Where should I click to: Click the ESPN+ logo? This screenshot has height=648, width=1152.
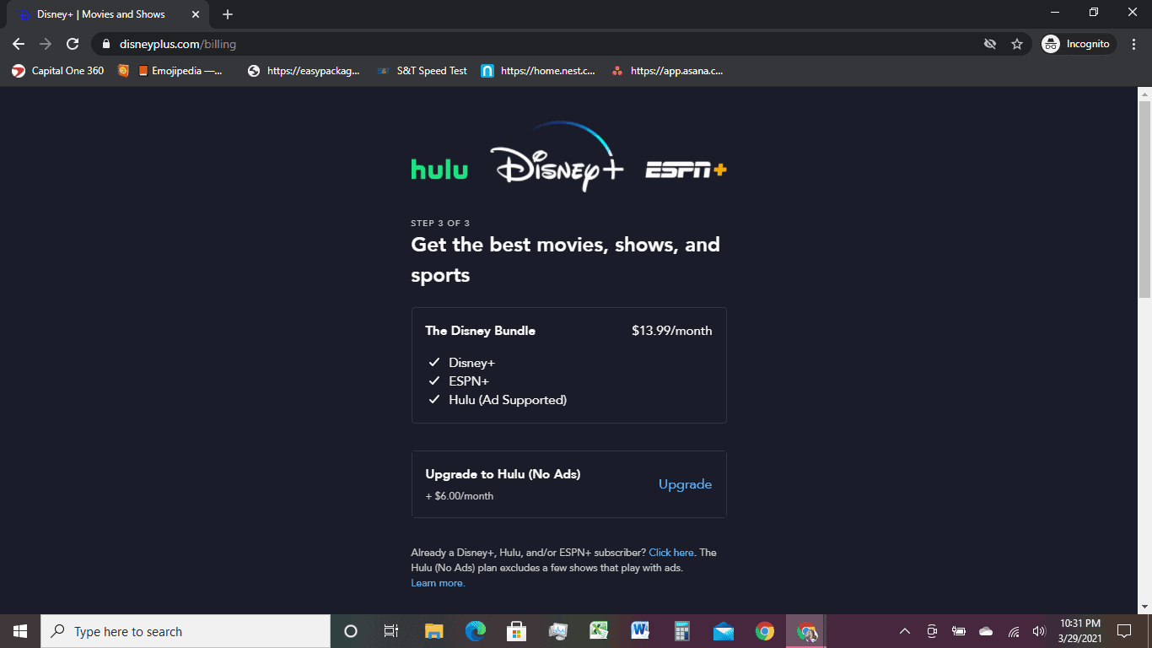pyautogui.click(x=686, y=170)
